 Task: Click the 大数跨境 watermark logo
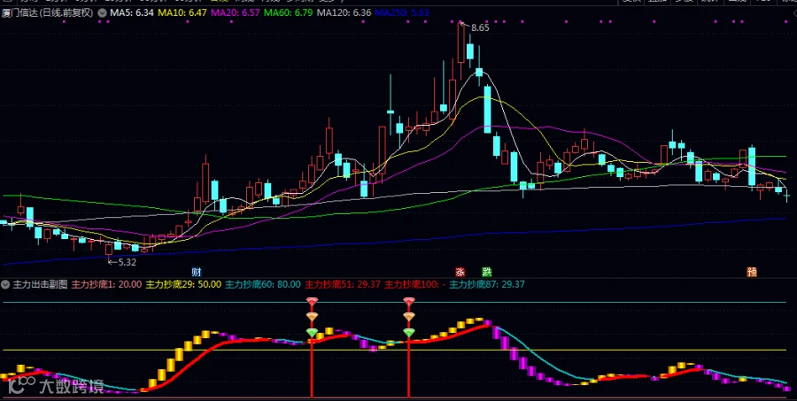(56, 386)
